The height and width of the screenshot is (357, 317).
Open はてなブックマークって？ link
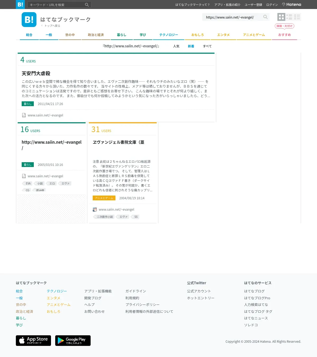(x=193, y=5)
